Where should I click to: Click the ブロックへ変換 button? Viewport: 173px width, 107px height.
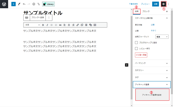pos(38,18)
